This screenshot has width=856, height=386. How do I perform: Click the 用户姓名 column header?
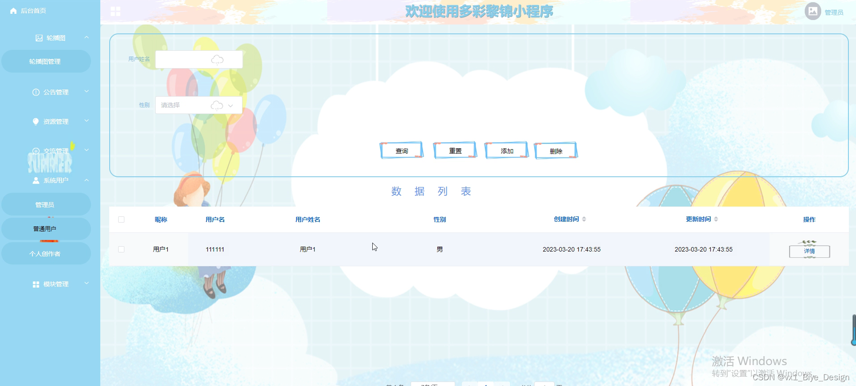308,219
